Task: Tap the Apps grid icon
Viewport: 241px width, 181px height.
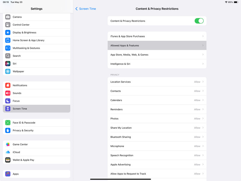Action: coord(8,174)
